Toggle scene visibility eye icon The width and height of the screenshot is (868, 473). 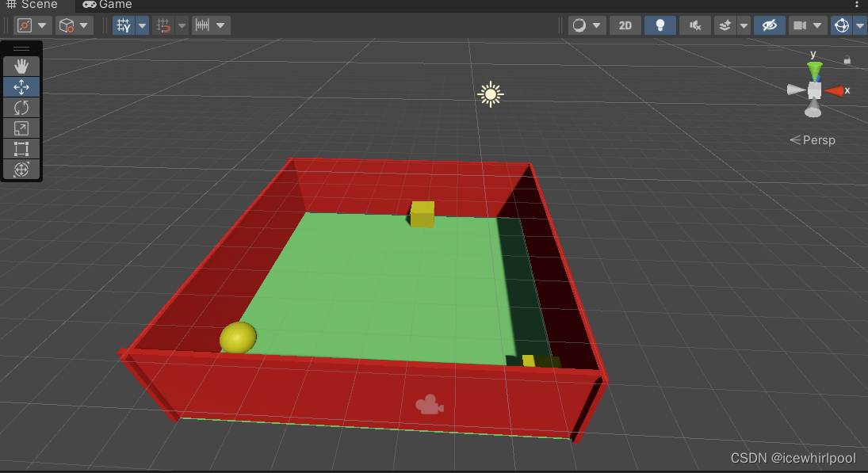click(x=769, y=25)
